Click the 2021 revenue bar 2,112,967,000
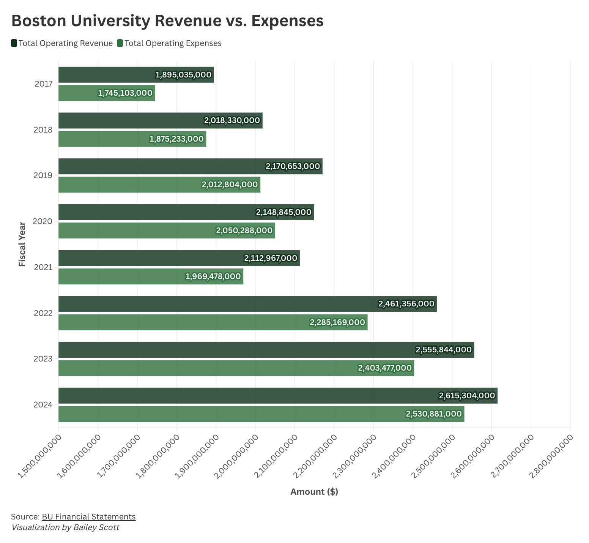Viewport: 589px width, 543px height. click(x=179, y=258)
